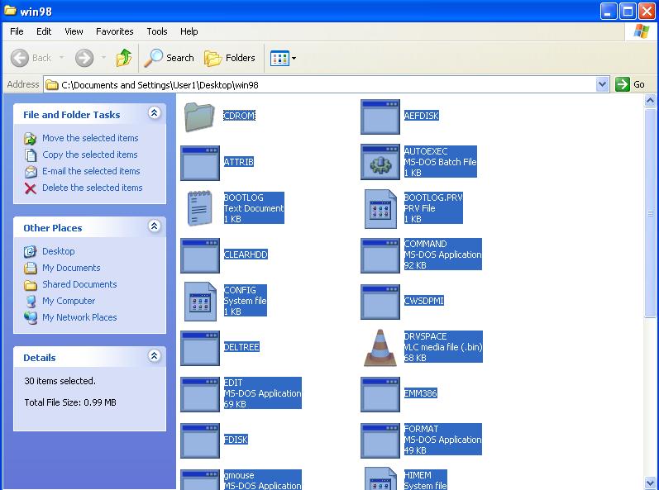Click the DELTREE file name label

click(241, 347)
